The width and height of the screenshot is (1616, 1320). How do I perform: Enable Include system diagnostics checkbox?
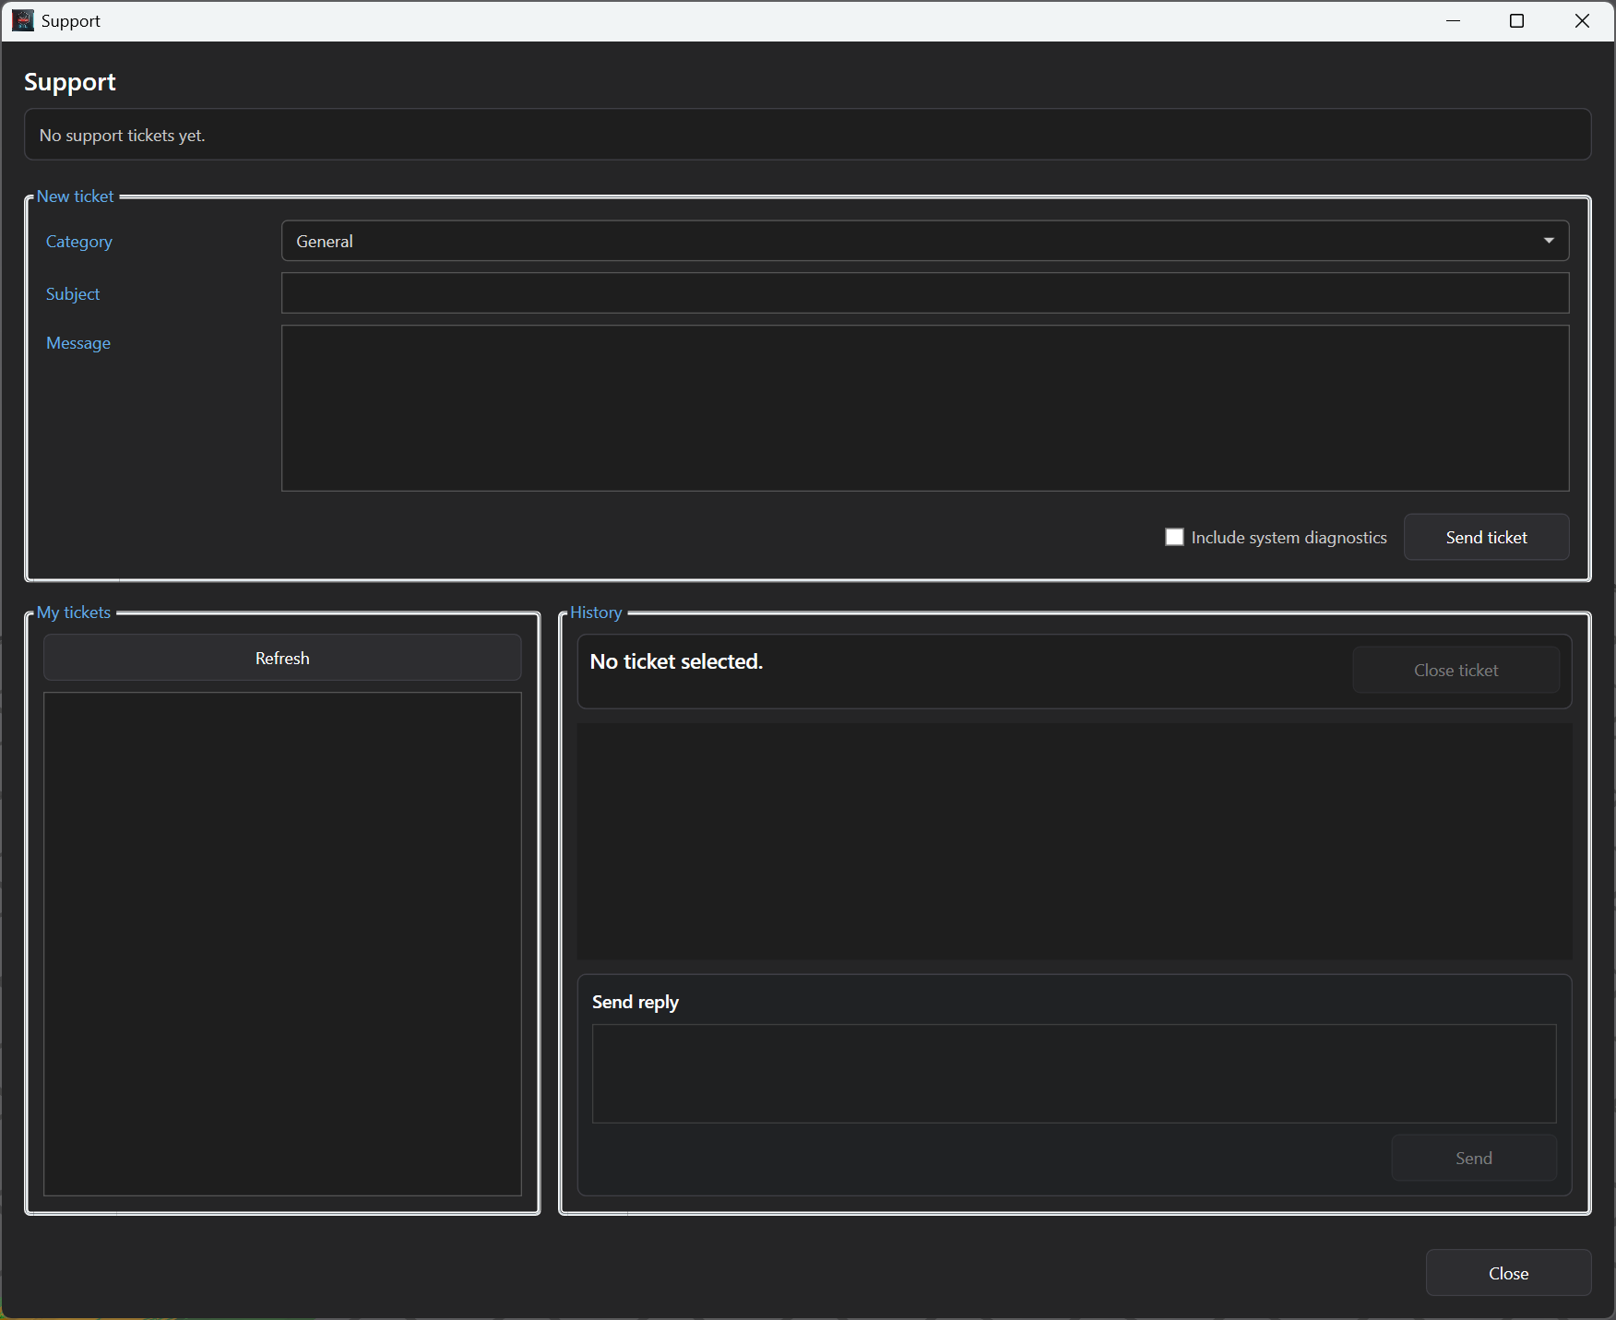(1174, 537)
